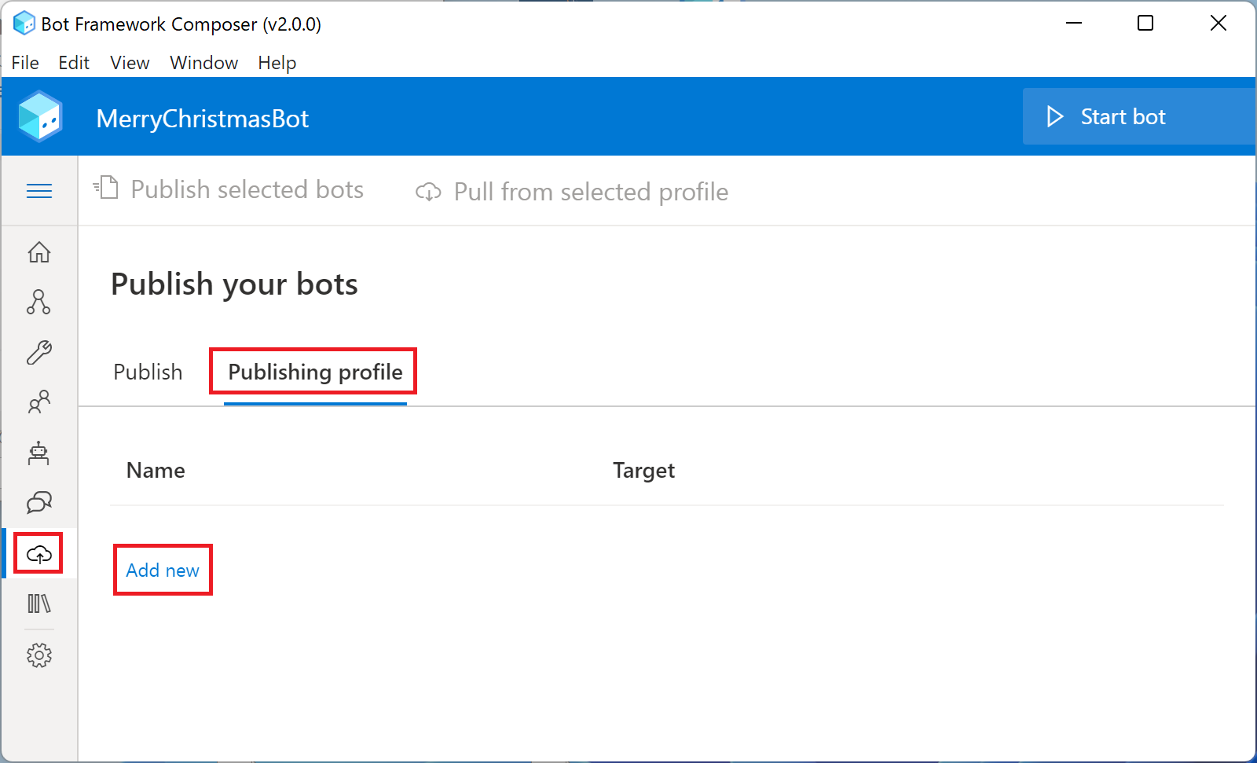Open the Package manager library icon
1257x763 pixels.
click(38, 603)
